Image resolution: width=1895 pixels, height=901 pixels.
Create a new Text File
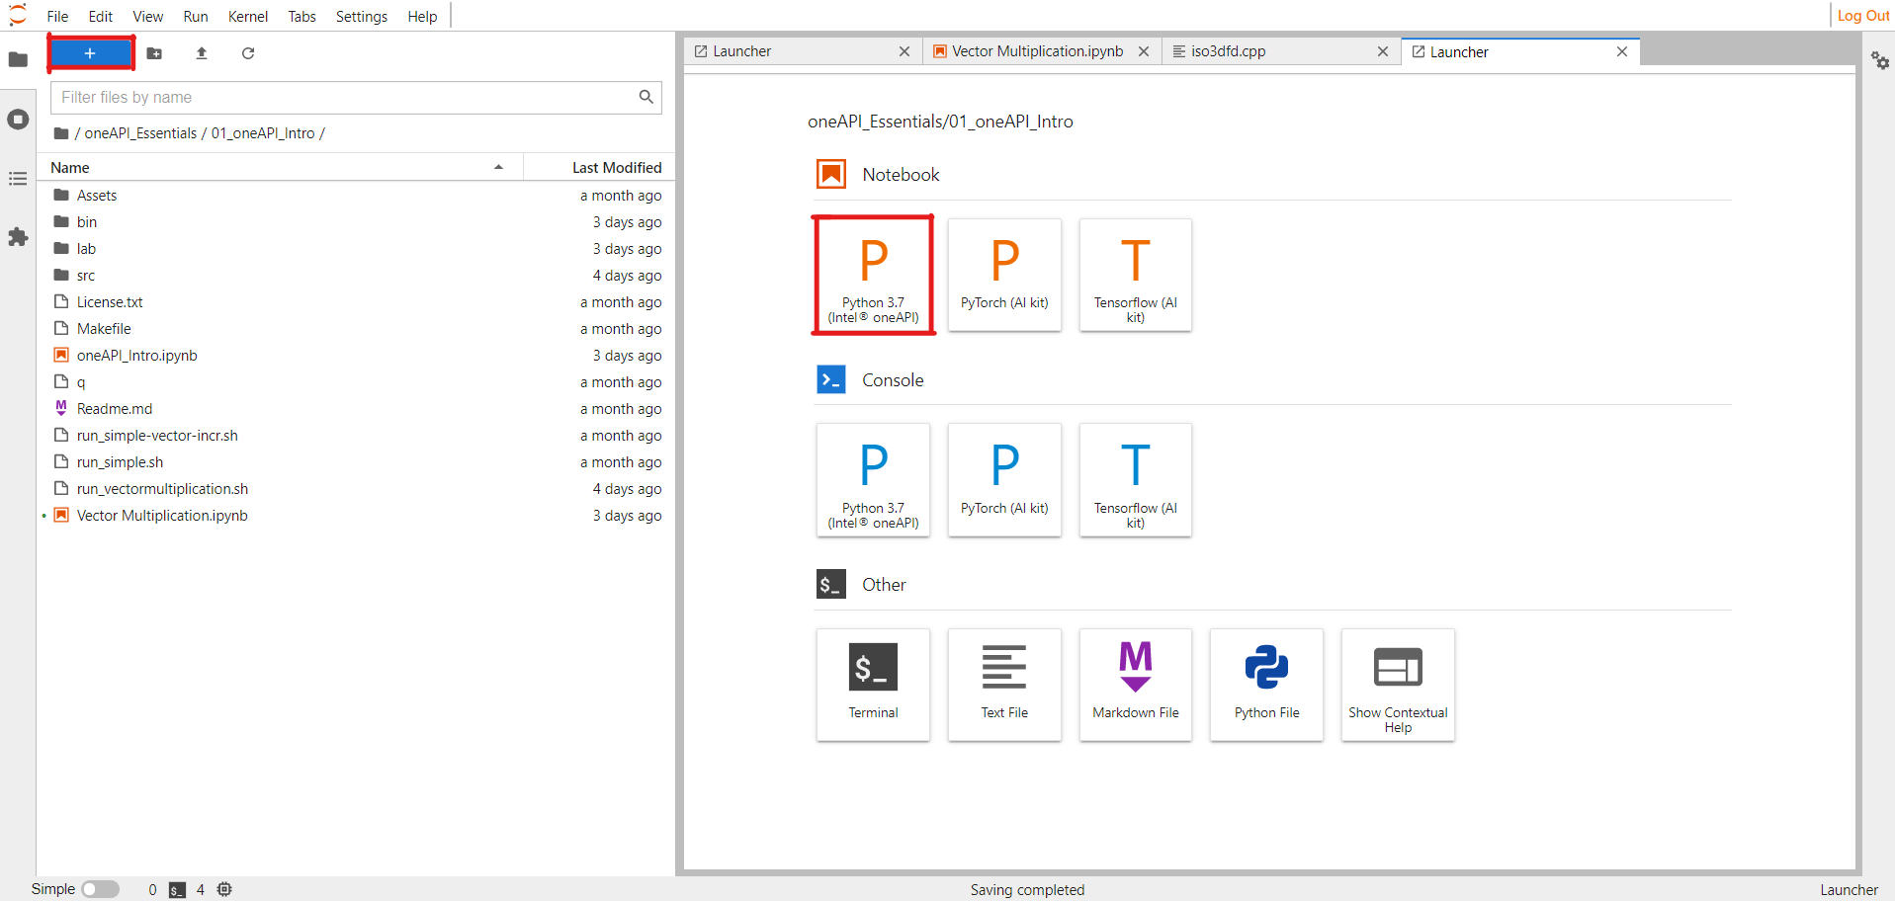tap(1004, 685)
